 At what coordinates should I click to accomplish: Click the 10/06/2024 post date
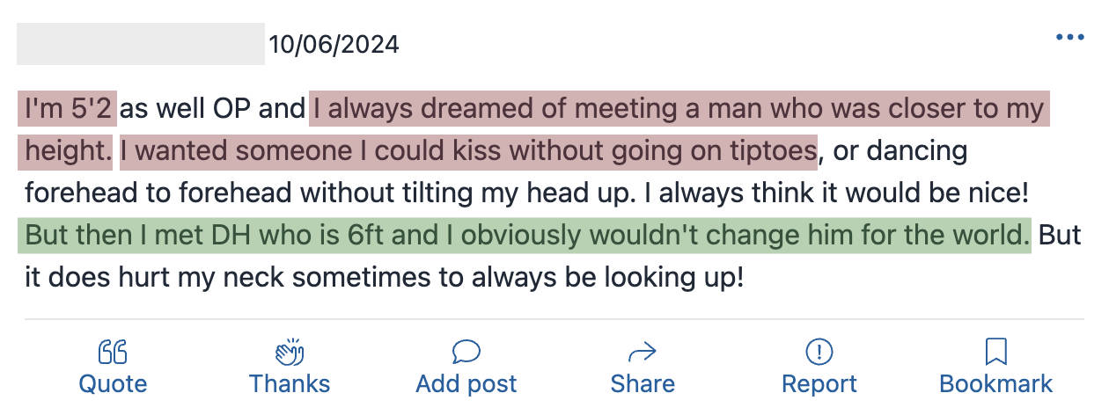point(334,44)
